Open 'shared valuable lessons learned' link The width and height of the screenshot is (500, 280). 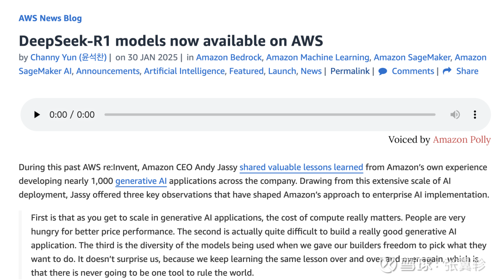tap(301, 167)
